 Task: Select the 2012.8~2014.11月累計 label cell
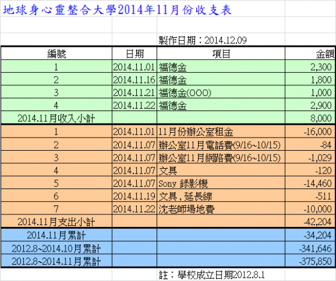(x=56, y=261)
